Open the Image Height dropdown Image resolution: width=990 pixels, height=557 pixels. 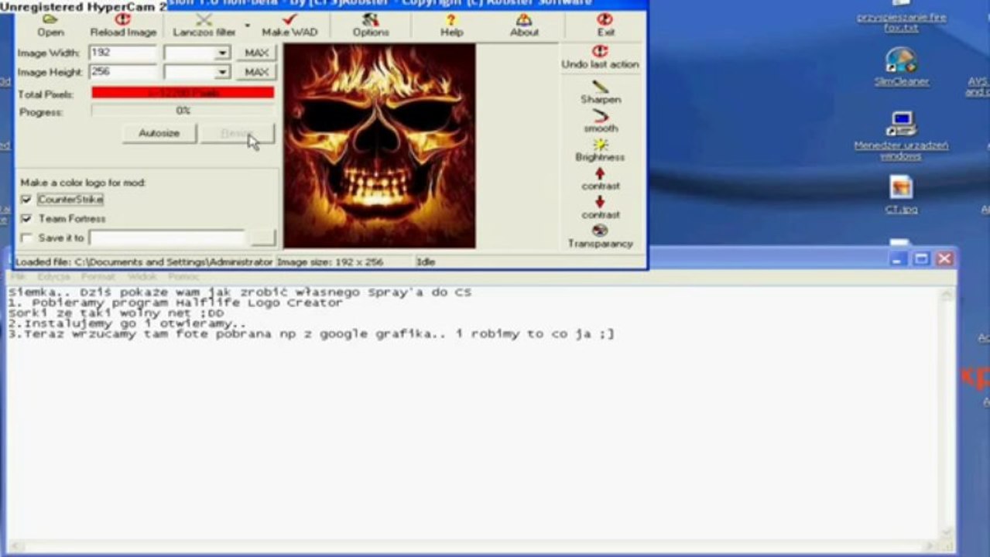(222, 72)
